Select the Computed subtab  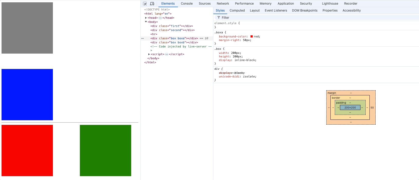(237, 11)
